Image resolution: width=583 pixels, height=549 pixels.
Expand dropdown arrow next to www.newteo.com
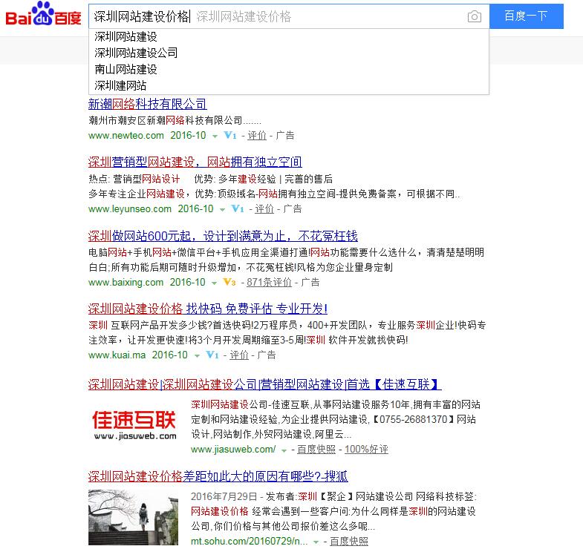(x=215, y=137)
